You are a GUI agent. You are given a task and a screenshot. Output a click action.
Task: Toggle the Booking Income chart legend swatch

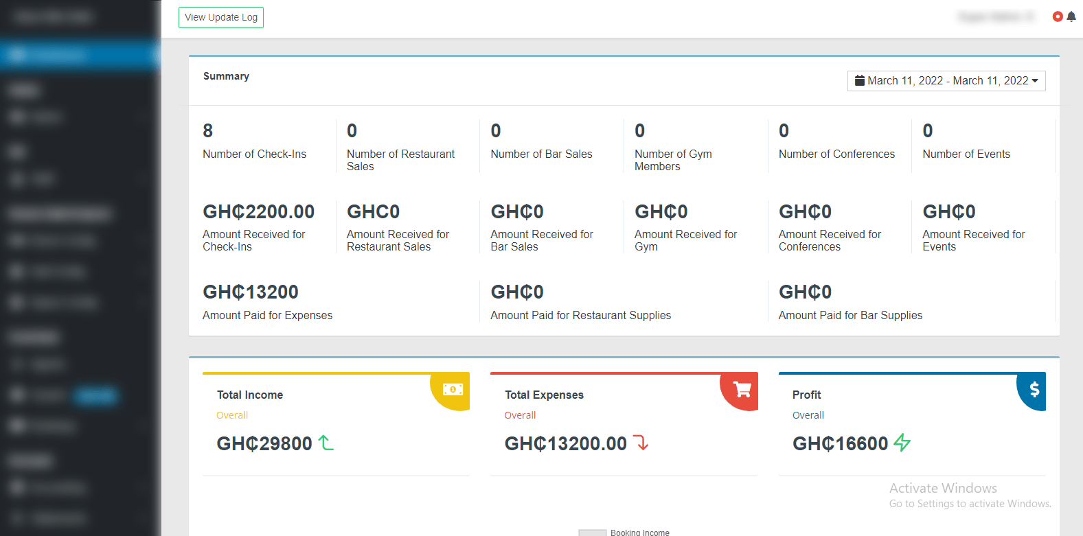click(592, 532)
